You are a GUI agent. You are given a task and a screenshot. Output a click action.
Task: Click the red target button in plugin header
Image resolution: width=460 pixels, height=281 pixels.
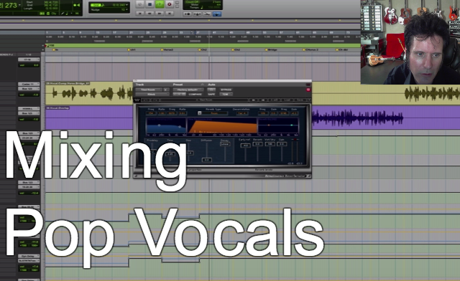click(x=308, y=90)
